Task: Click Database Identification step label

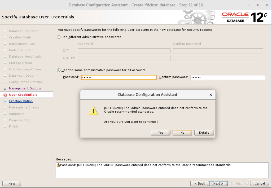Action: point(26,56)
